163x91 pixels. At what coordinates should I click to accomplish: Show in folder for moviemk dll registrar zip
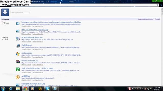(26, 65)
